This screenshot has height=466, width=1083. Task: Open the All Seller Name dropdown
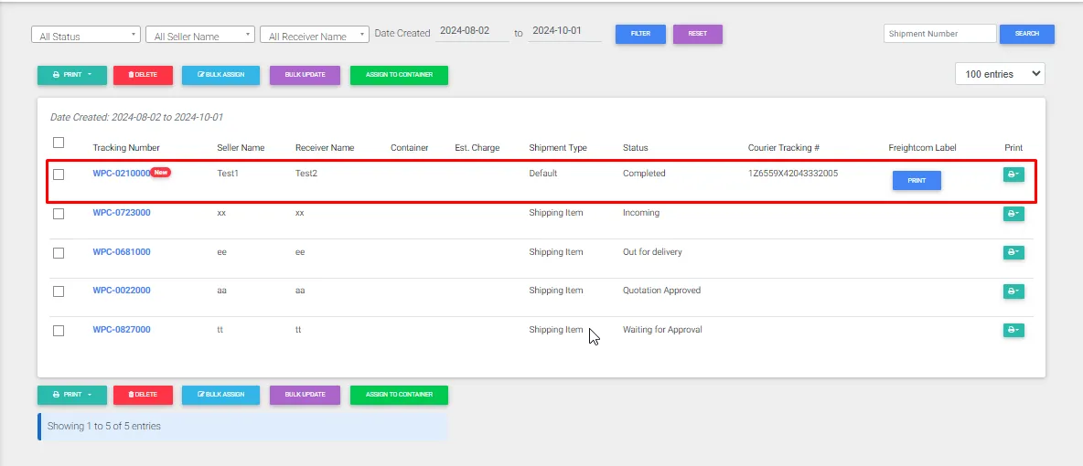click(x=199, y=35)
